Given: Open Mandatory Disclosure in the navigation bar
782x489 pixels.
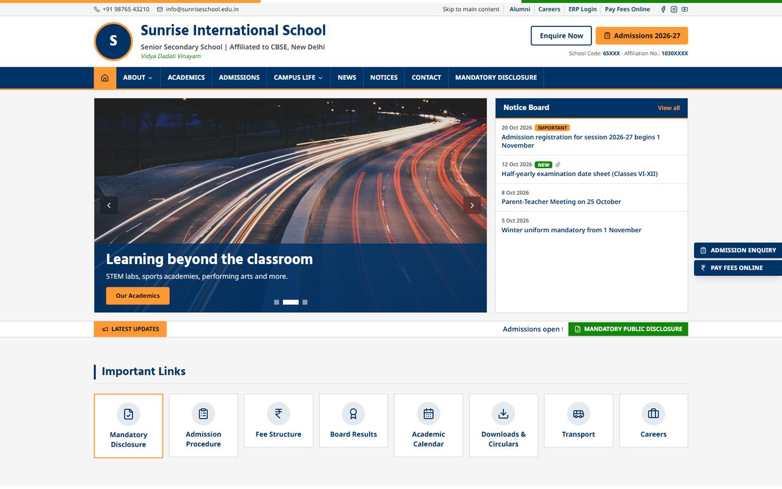Looking at the screenshot, I should 496,78.
